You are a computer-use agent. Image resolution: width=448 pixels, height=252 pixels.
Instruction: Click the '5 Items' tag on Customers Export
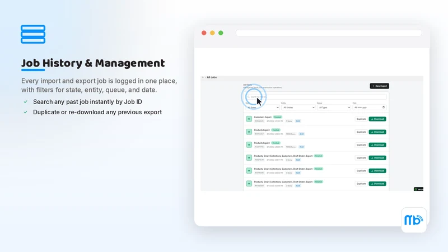pos(289,121)
